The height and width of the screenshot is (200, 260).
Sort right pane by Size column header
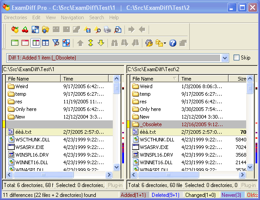238,79
